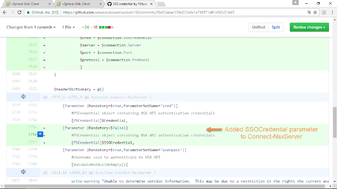The height and width of the screenshot is (189, 337).
Task: Click line number 3515
Action: pos(32,45)
